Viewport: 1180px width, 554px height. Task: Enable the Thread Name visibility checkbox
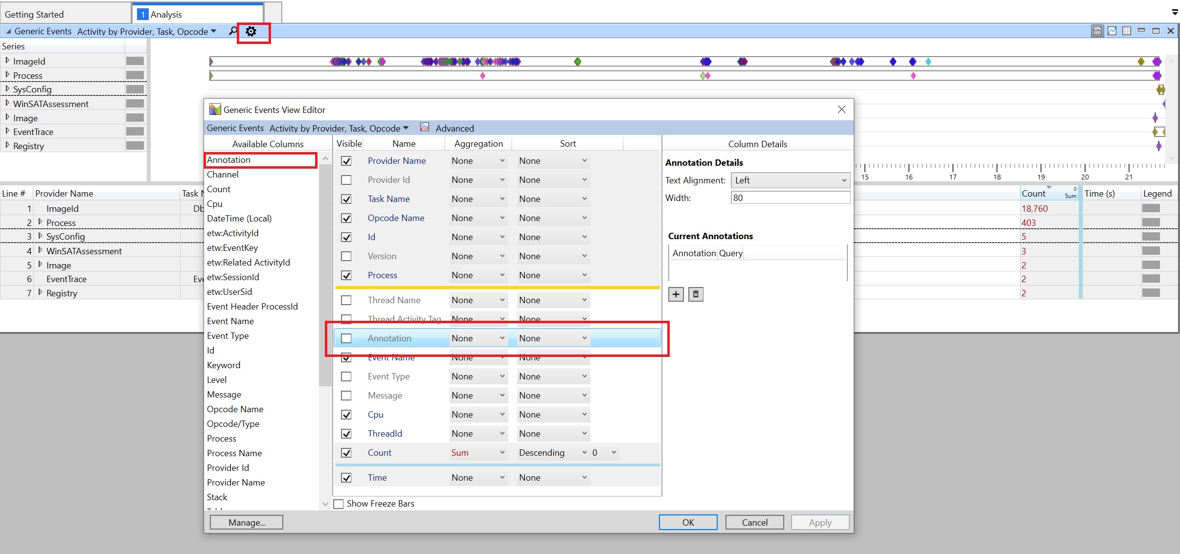346,300
